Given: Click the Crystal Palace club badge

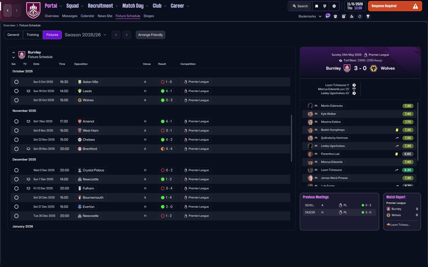Looking at the screenshot, I should click(80, 170).
